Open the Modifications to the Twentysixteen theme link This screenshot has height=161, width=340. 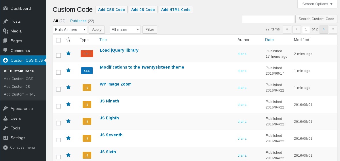pyautogui.click(x=142, y=67)
